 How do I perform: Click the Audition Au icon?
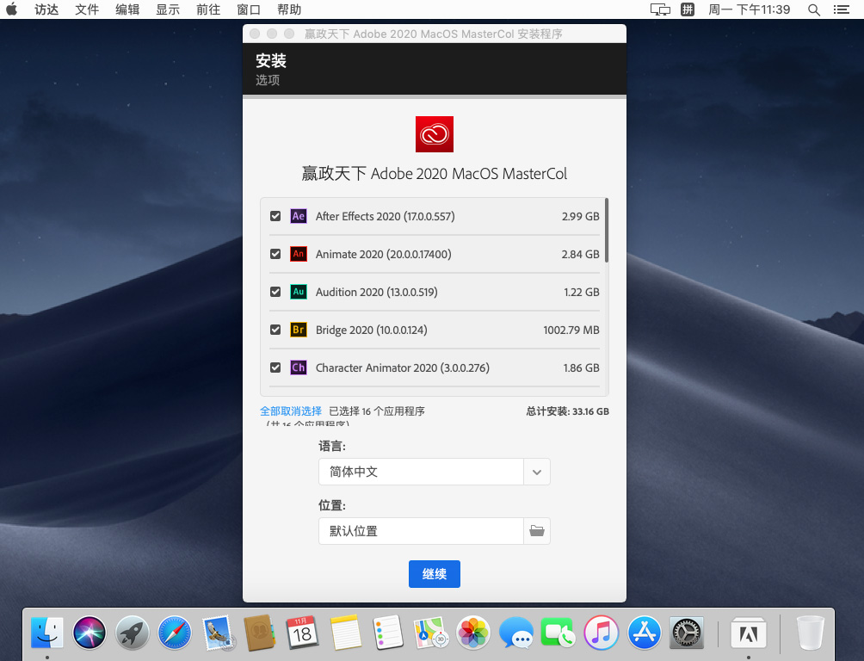[x=298, y=292]
